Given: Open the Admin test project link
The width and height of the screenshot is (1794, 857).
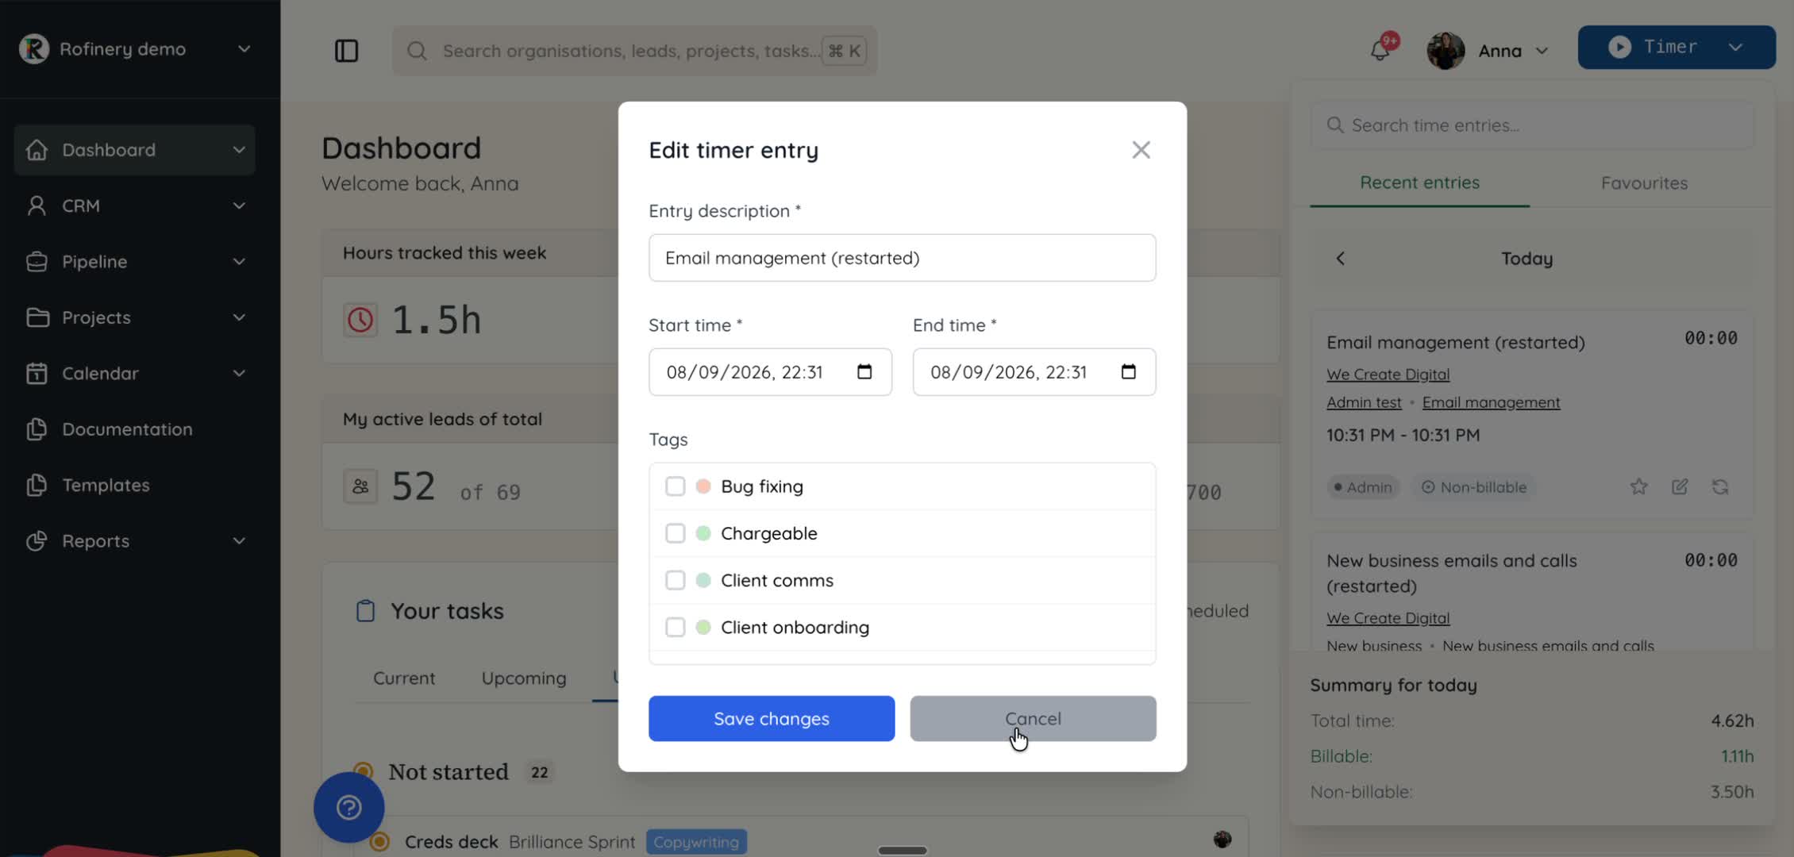Looking at the screenshot, I should point(1364,402).
